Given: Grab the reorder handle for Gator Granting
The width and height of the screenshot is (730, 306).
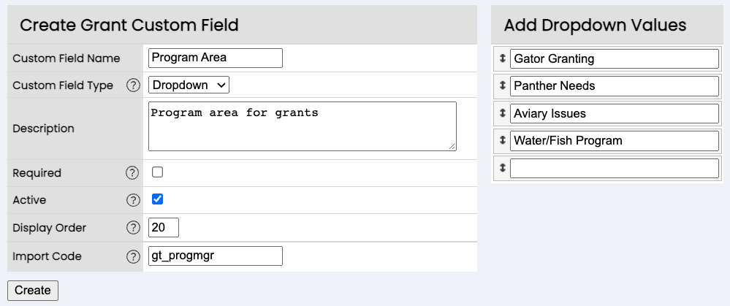Looking at the screenshot, I should [x=502, y=58].
